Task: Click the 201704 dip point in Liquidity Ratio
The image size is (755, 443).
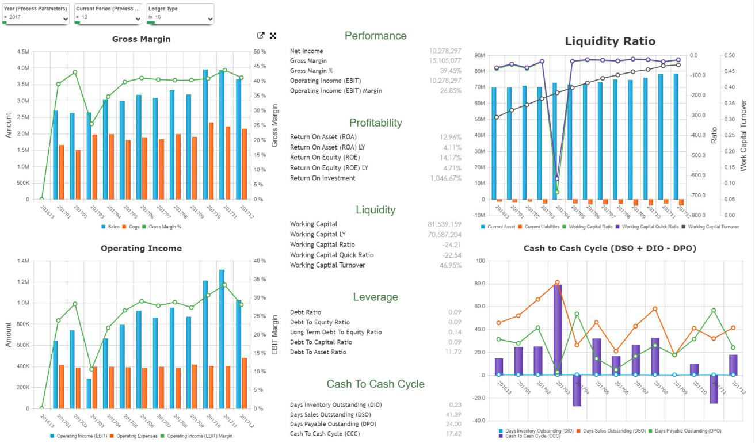Action: click(556, 179)
